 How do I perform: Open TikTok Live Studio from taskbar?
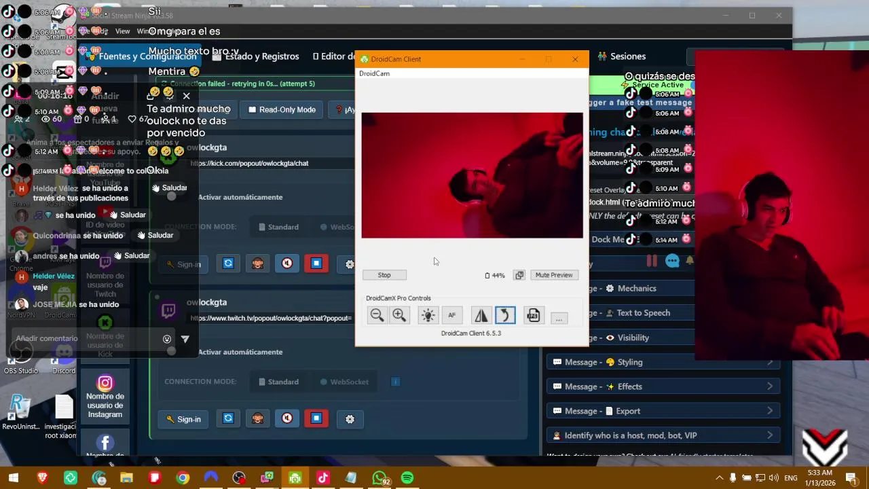click(322, 478)
